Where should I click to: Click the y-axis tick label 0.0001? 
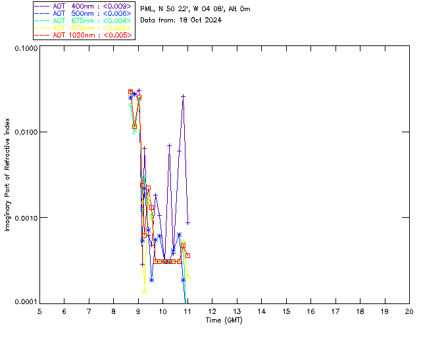coord(26,302)
